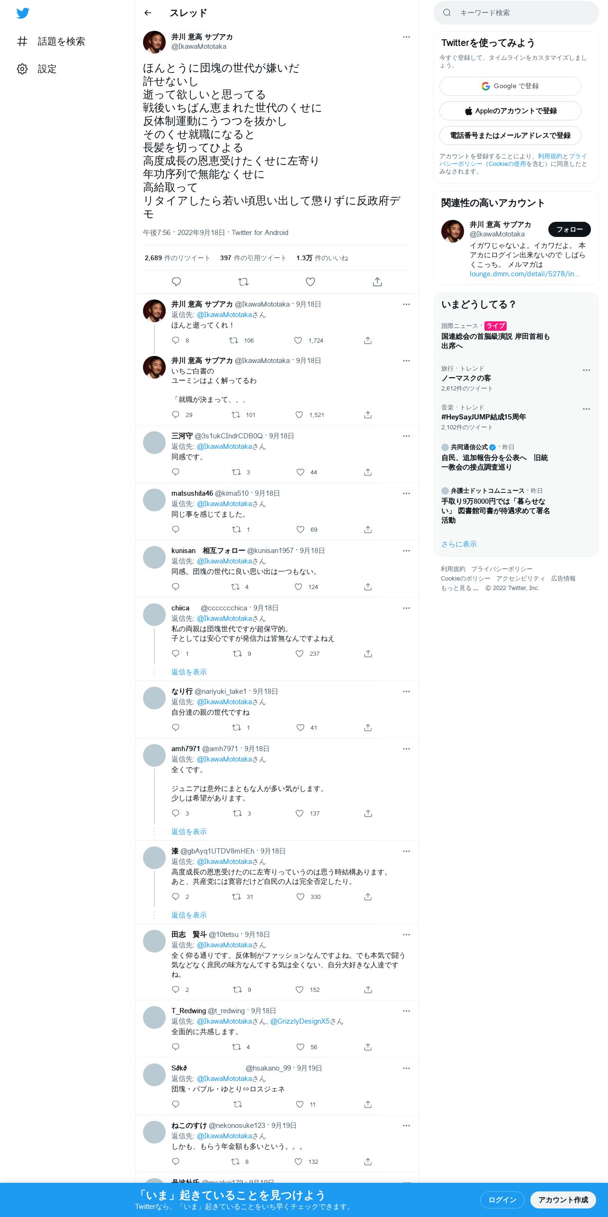The height and width of the screenshot is (1217, 608).
Task: Click the Twitter bird logo
Action: tap(23, 13)
